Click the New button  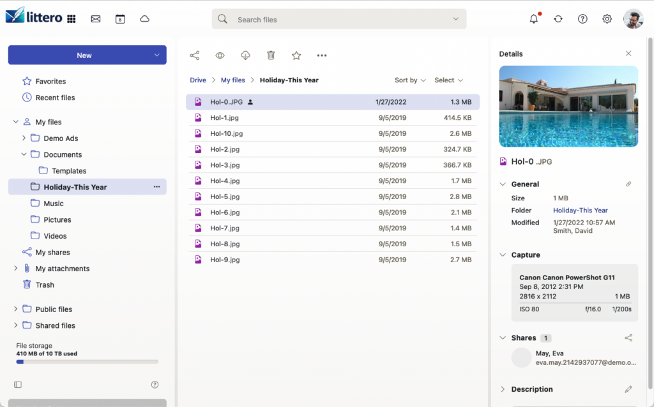tap(84, 56)
